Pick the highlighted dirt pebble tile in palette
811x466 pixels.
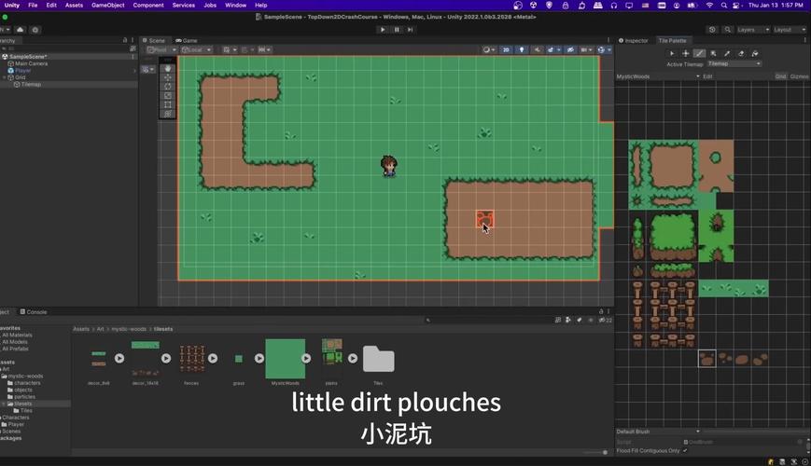click(707, 359)
